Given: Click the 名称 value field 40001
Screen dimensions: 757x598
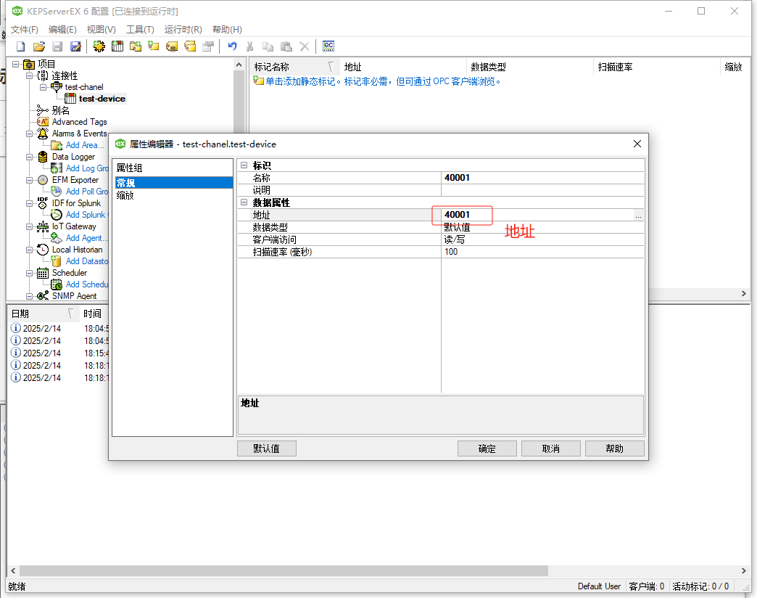Looking at the screenshot, I should (542, 178).
